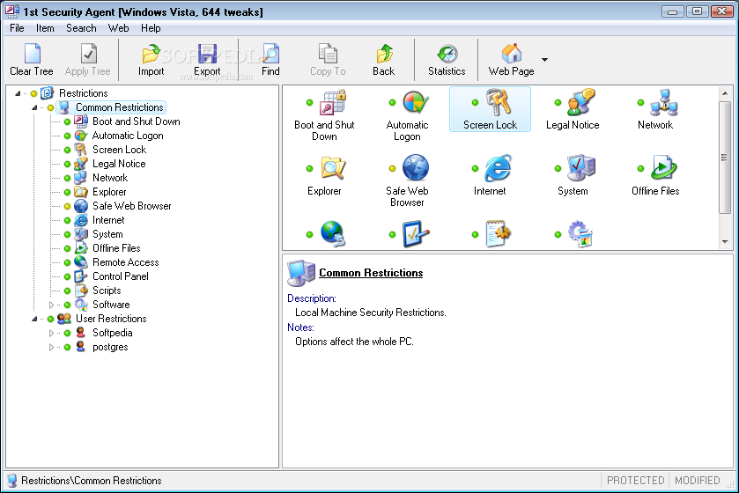Click the Common Restrictions heading link
The image size is (739, 493).
point(371,273)
